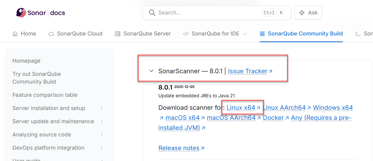
Task: Click the Sonar docs logo
Action: pos(40,13)
